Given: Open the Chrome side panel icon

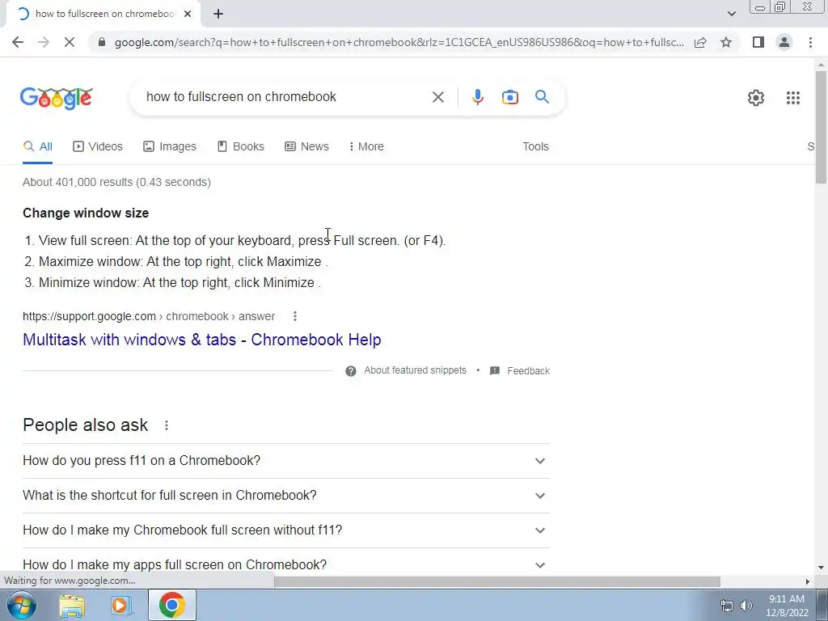Looking at the screenshot, I should (x=758, y=42).
